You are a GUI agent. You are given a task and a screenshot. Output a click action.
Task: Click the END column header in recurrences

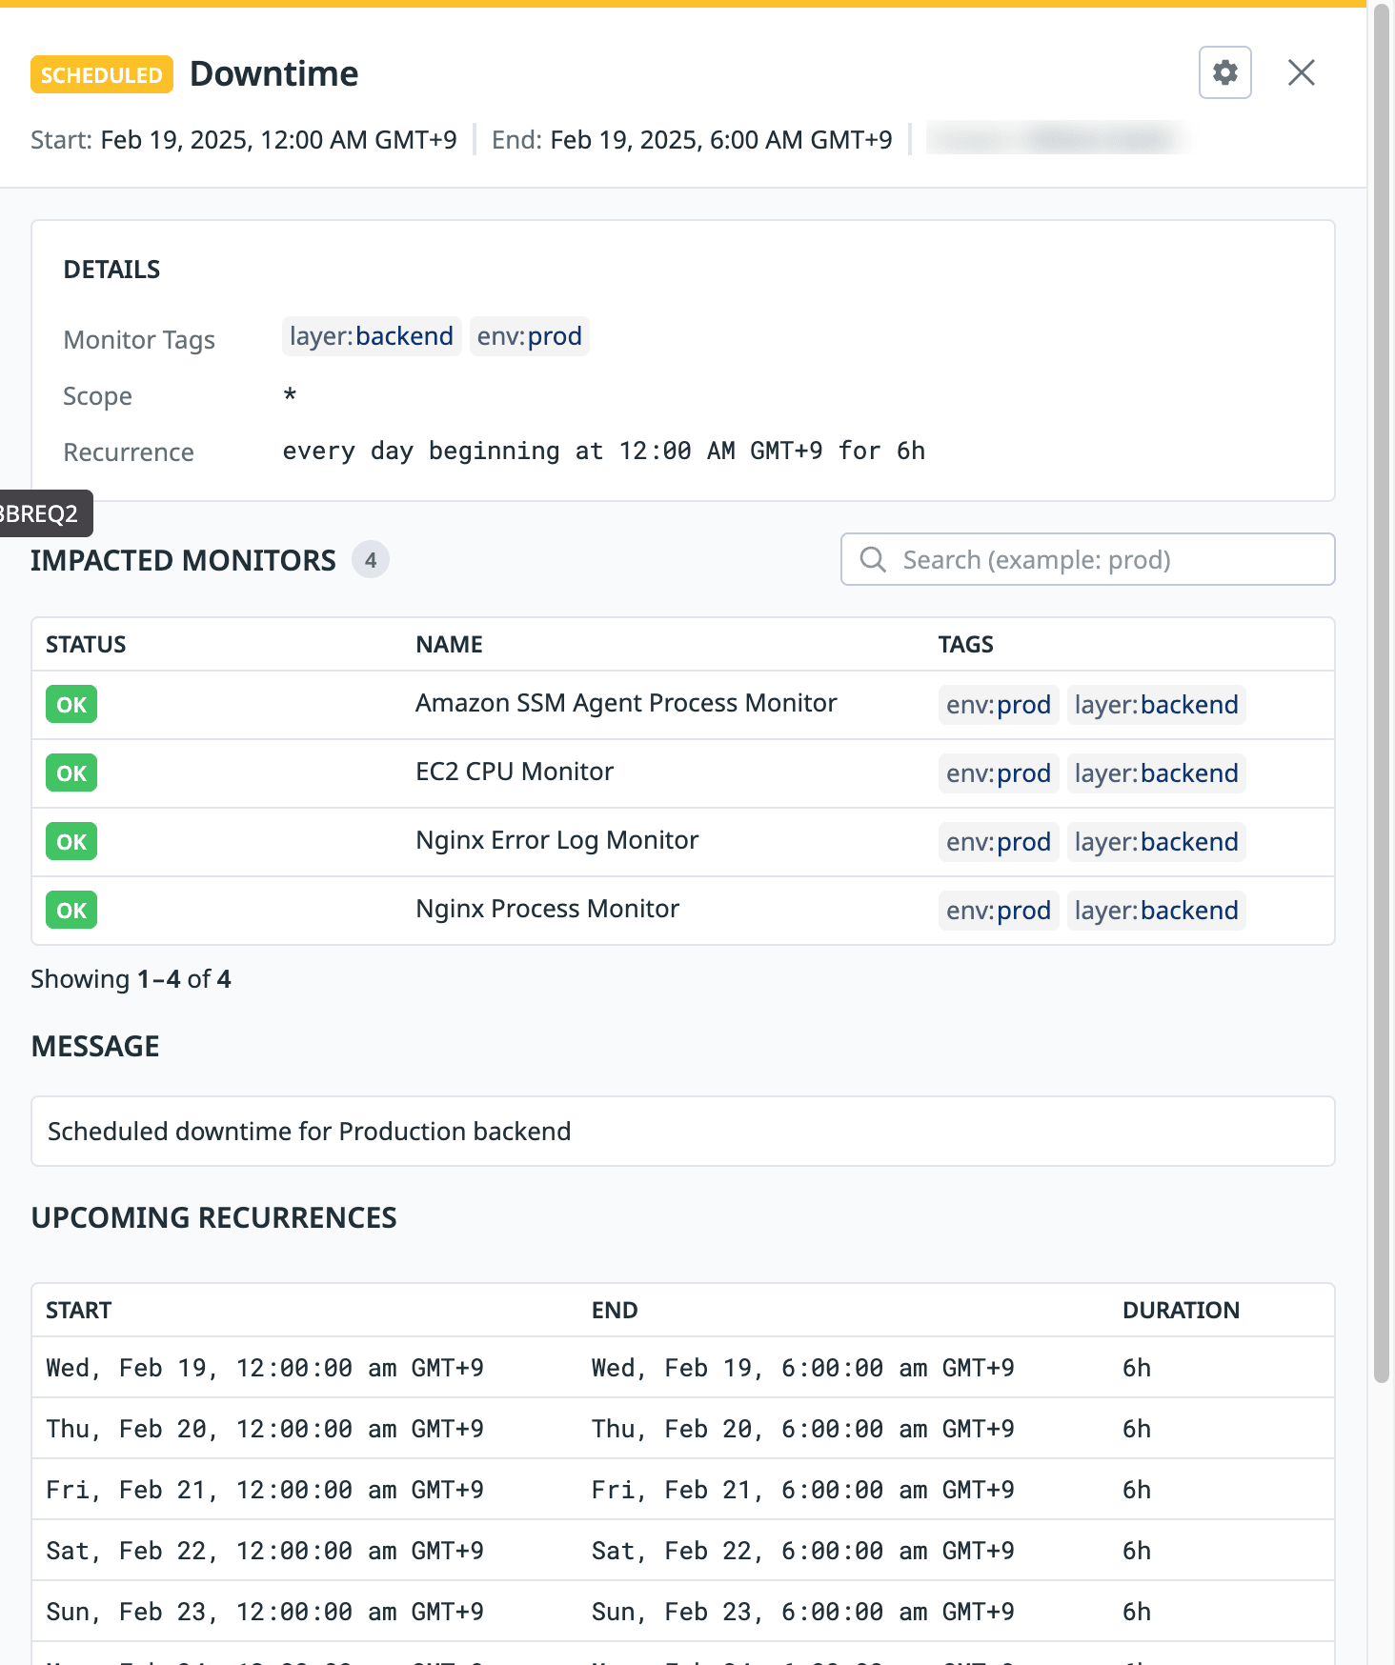615,1311
